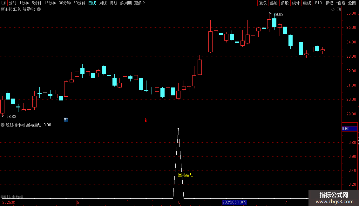Expand the 更多 periods menu
The image size is (359, 206).
[139, 3]
